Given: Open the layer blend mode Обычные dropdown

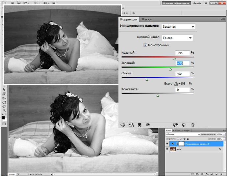Looking at the screenshot, I should (x=183, y=134).
